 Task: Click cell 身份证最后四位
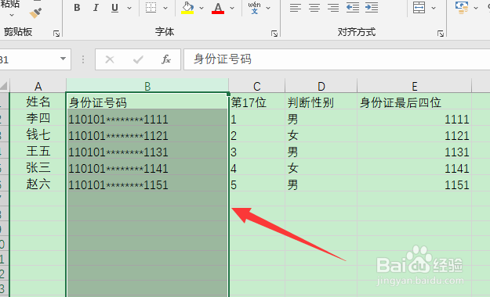tap(415, 102)
